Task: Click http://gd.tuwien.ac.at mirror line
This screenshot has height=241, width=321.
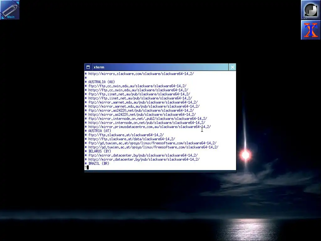Action: coord(151,147)
